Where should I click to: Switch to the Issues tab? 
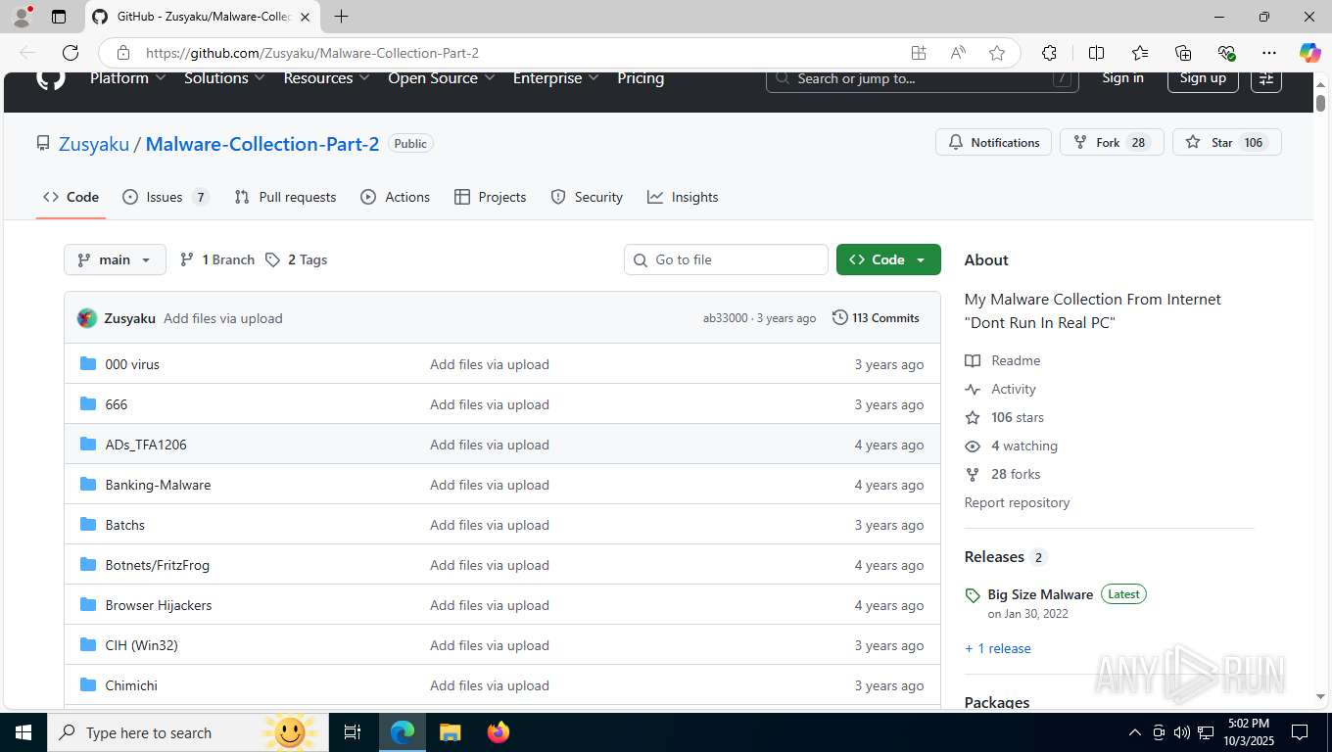point(166,197)
